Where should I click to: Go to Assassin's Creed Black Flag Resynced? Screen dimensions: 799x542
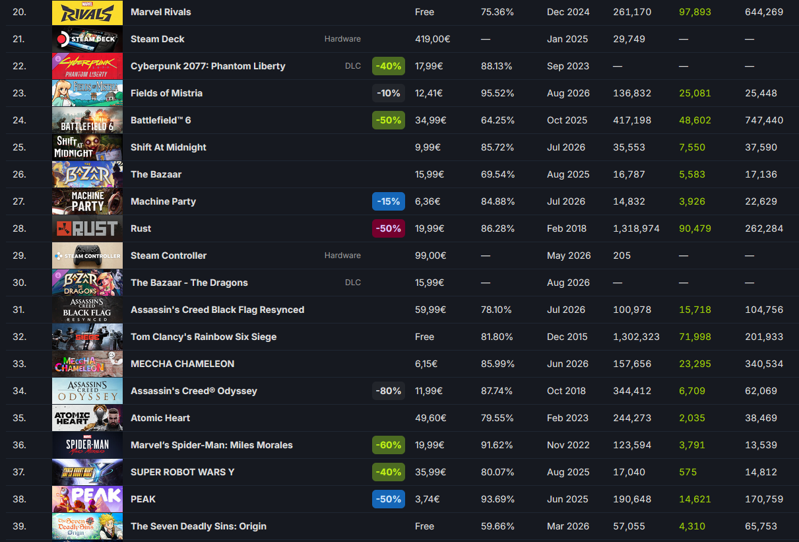[217, 310]
